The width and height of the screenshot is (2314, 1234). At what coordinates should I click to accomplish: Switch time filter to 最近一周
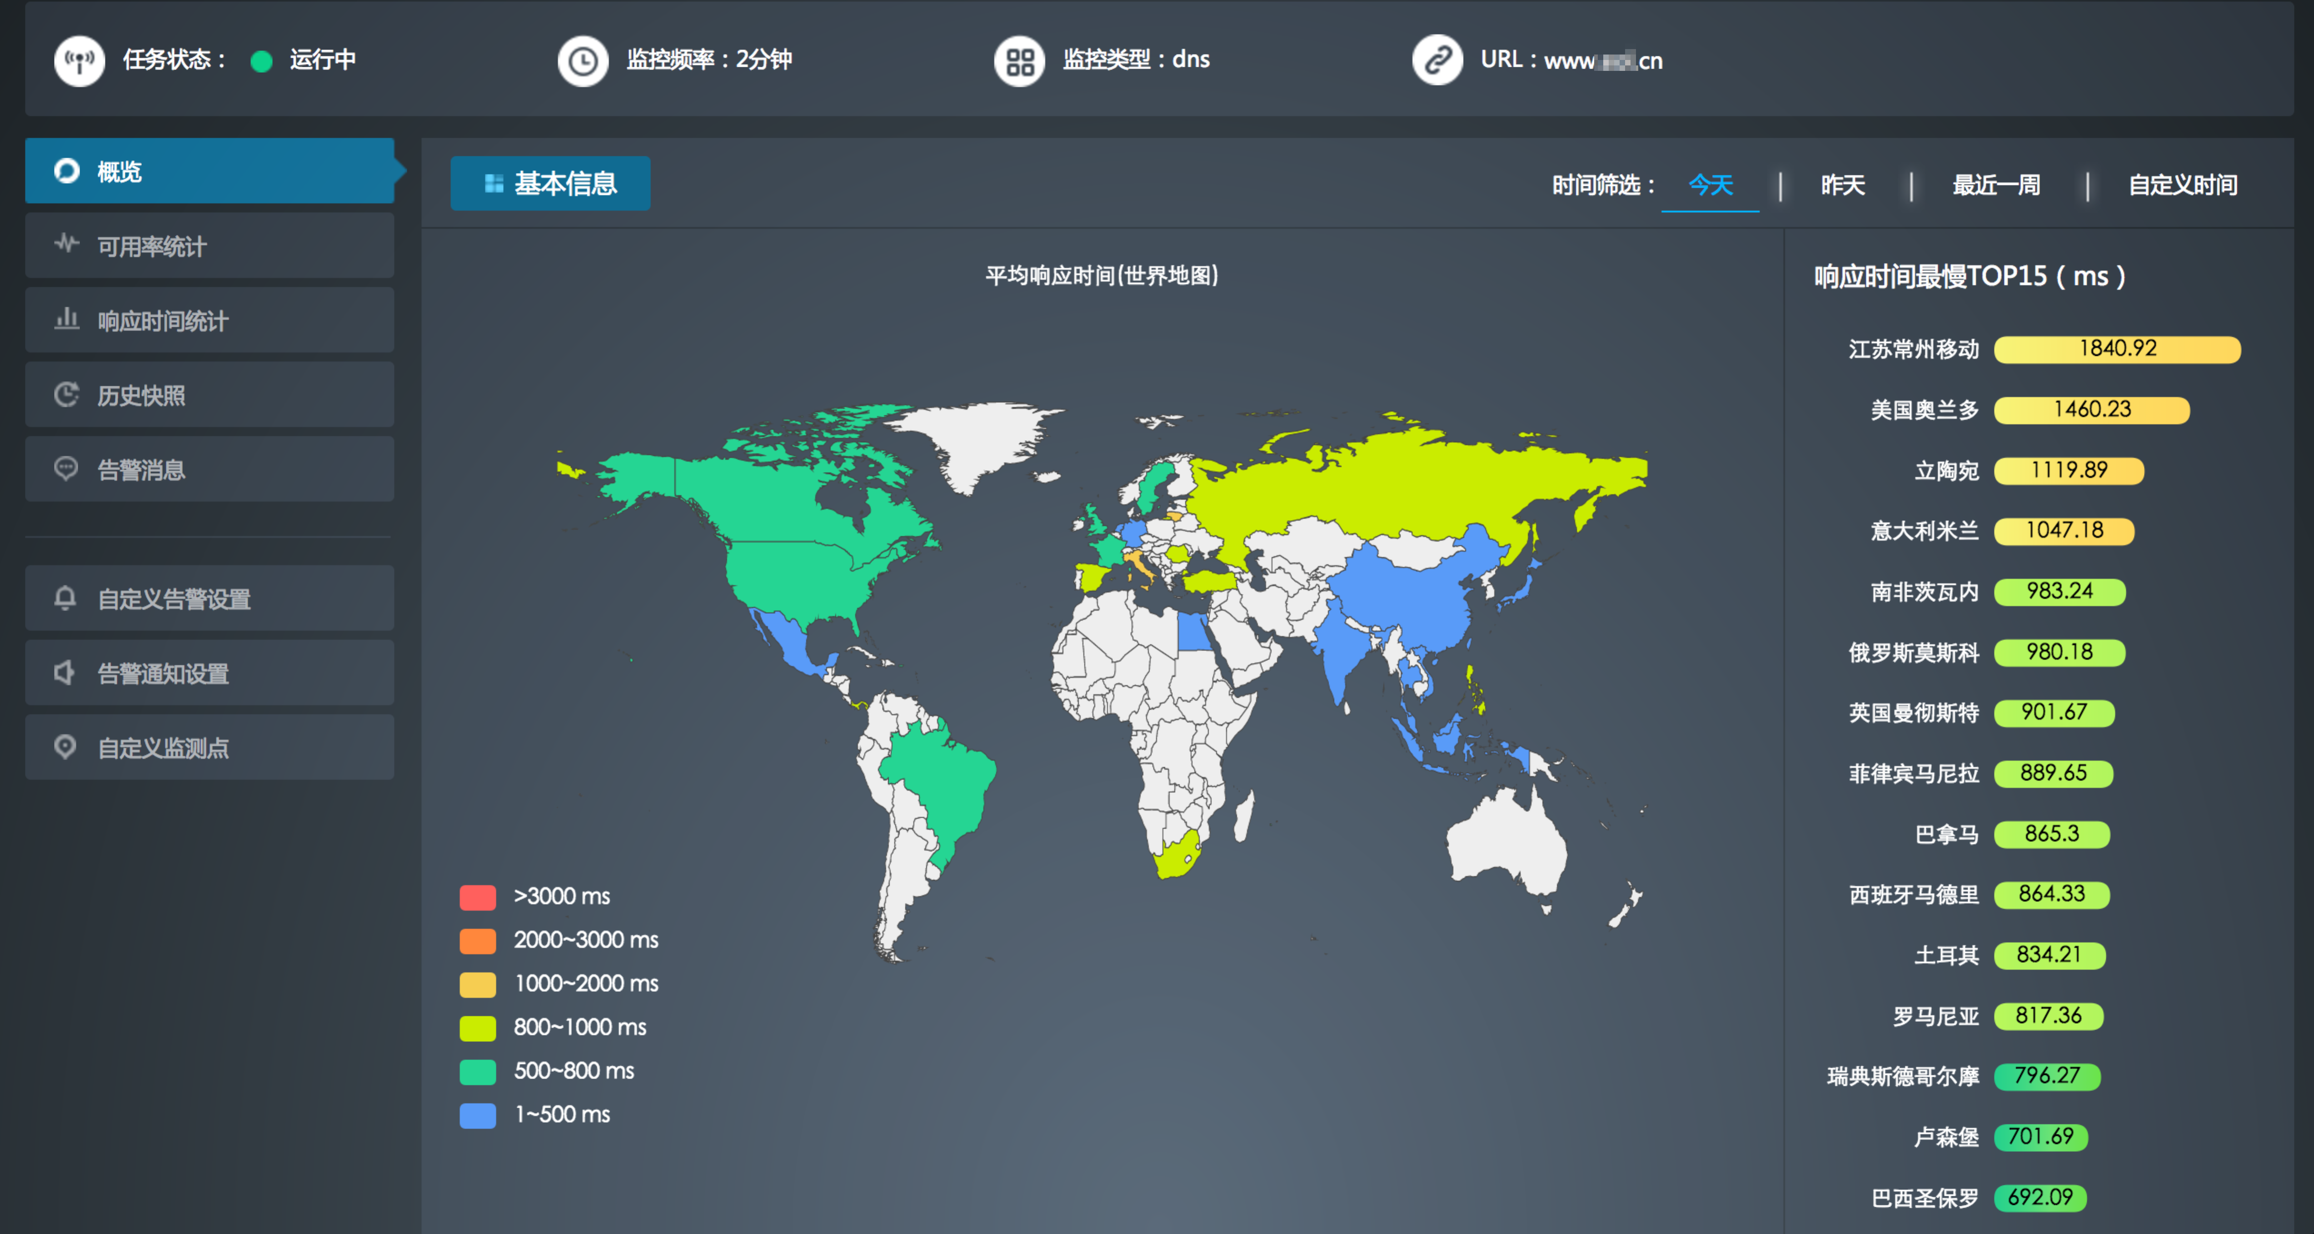tap(1995, 185)
